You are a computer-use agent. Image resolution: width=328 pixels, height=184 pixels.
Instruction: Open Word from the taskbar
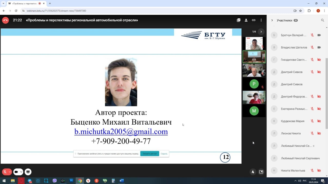pos(122,181)
